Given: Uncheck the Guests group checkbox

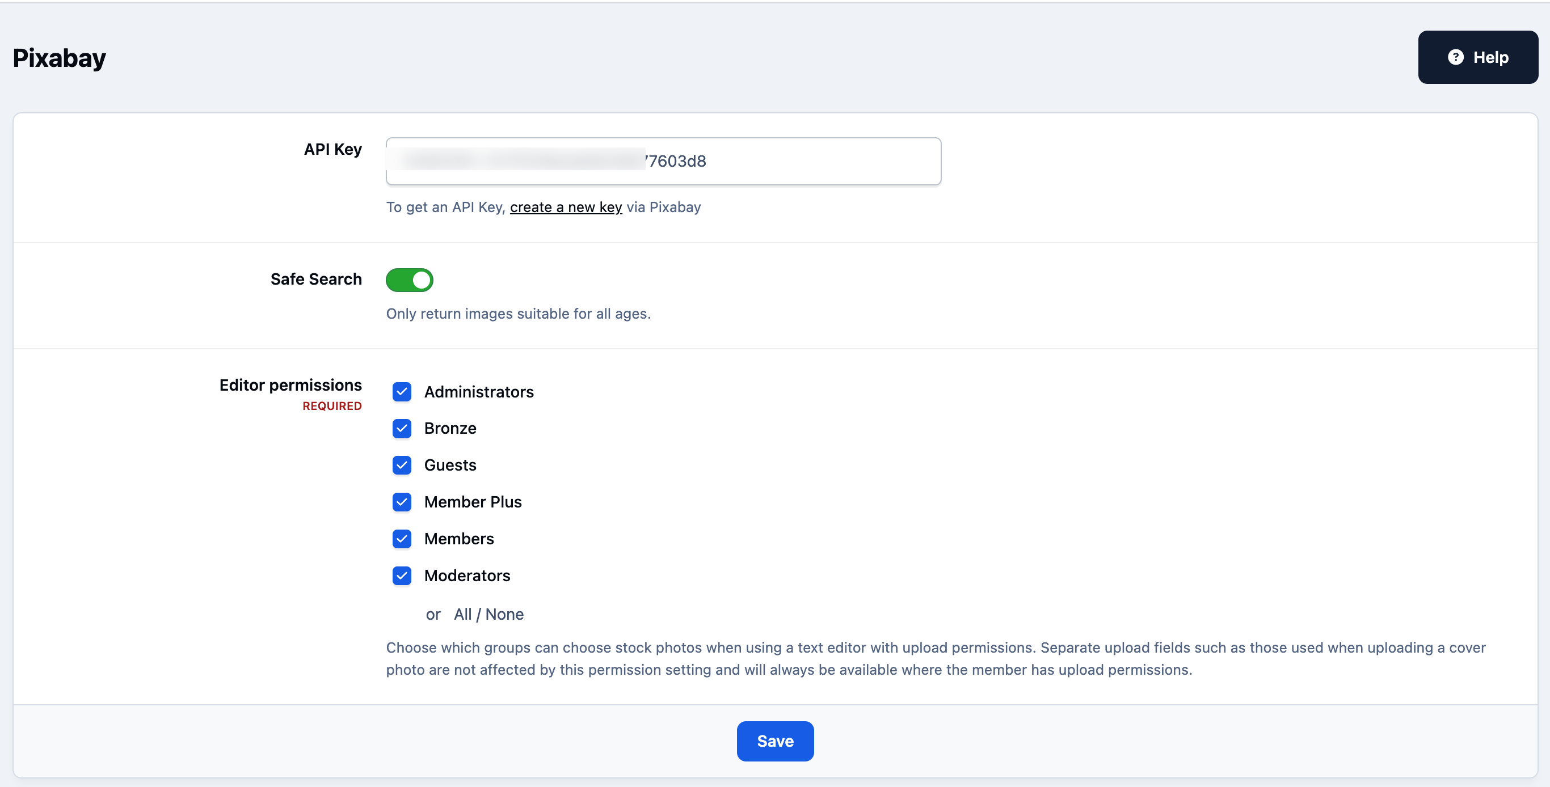Looking at the screenshot, I should coord(402,466).
